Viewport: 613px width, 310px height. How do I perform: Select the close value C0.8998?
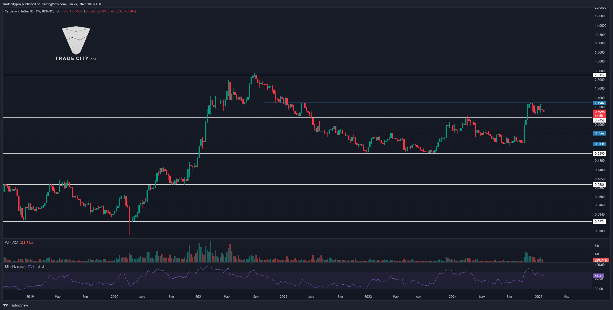coord(103,11)
